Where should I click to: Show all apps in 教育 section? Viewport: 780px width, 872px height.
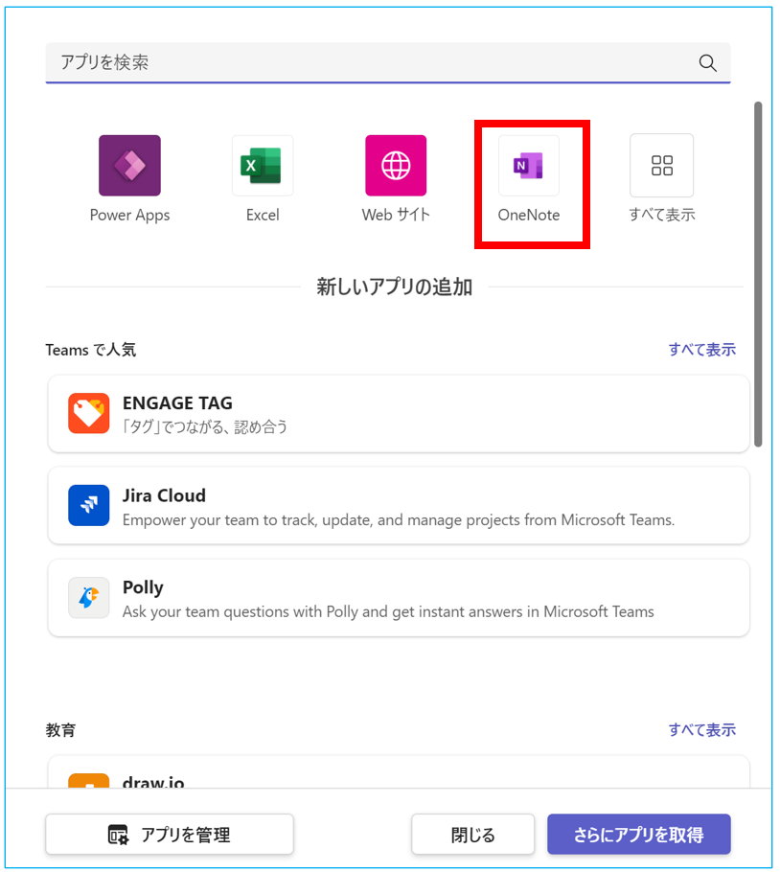pyautogui.click(x=701, y=730)
